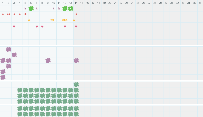The image size is (203, 117).
Task: Click the heart icon on day 8
Action: coord(42,26)
